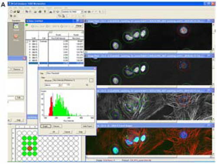Expand the first row in the results table

click(x=30, y=42)
